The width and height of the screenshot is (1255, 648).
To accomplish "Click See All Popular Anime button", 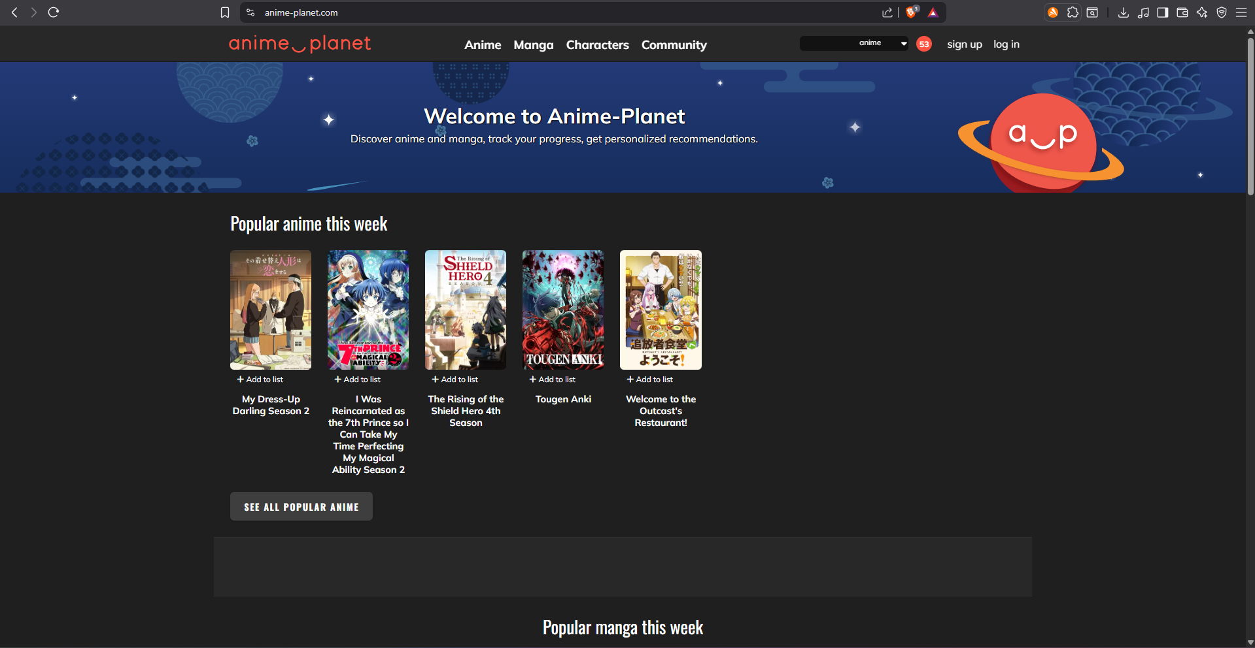I will [301, 506].
